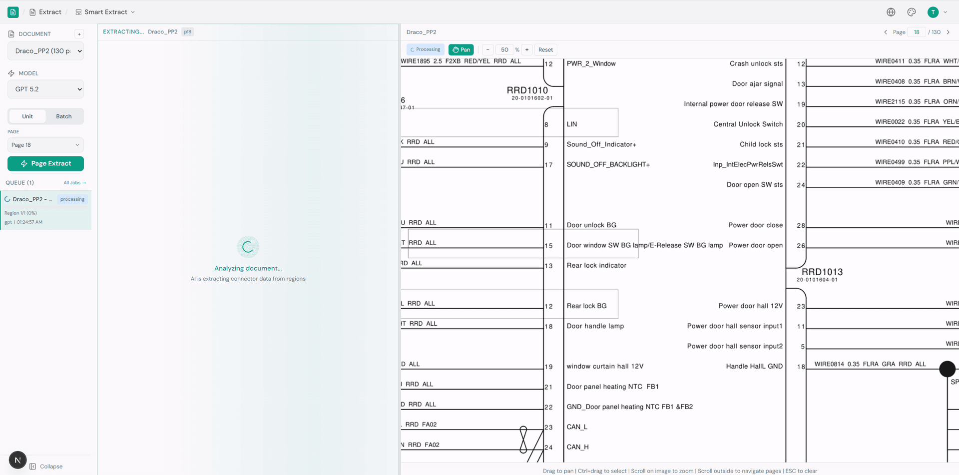Click the CAN_H signal label
Viewport: 959px width, 475px height.
(x=577, y=447)
